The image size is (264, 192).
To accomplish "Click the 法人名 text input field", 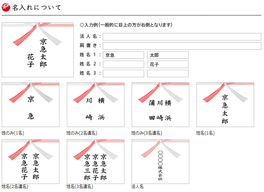I will [182, 37].
